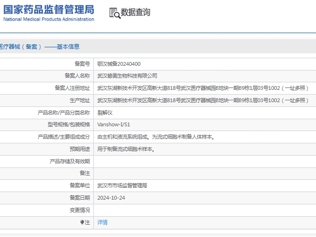316x237 pixels.
Task: Click National Medical Products Administration text
Action: click(x=49, y=19)
